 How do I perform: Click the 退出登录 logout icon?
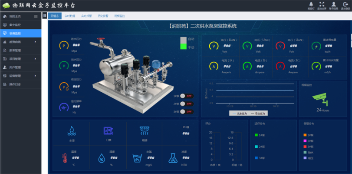click(345, 4)
